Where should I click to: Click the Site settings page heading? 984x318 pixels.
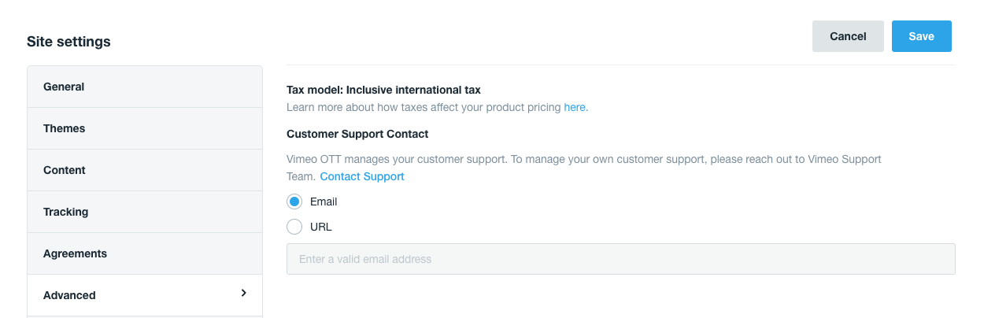(68, 42)
